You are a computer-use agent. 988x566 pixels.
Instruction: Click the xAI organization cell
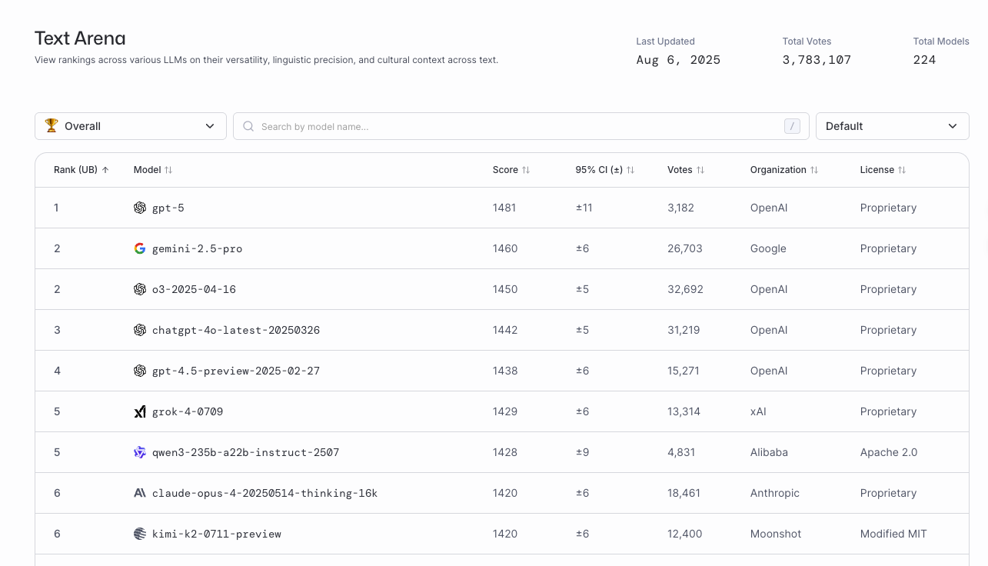pos(758,411)
